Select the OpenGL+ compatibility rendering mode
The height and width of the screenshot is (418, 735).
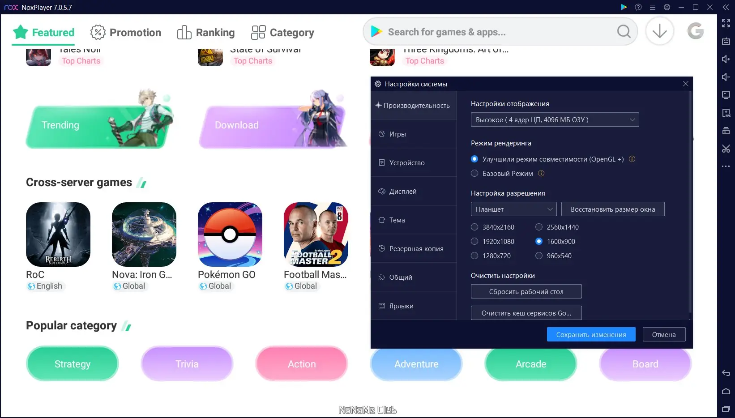474,159
